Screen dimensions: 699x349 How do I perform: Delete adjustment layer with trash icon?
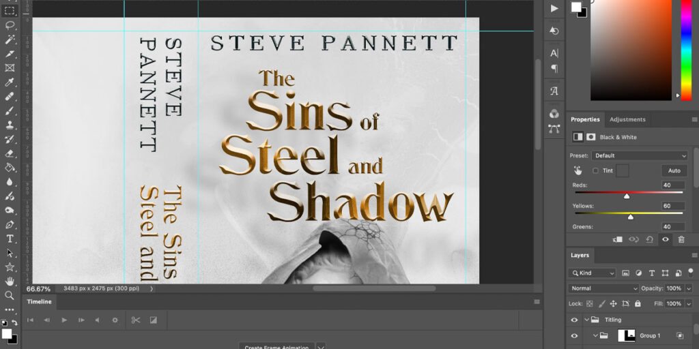click(x=681, y=239)
